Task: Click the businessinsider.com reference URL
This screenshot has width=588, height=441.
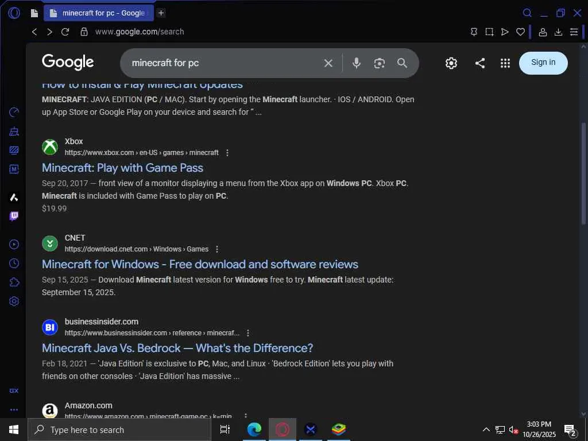Action: [x=152, y=333]
